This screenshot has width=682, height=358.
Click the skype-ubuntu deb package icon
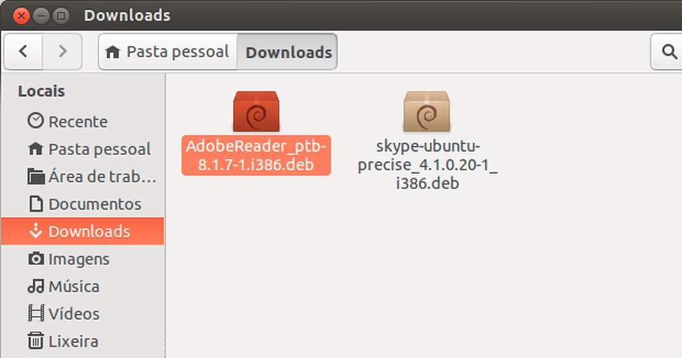click(x=427, y=111)
